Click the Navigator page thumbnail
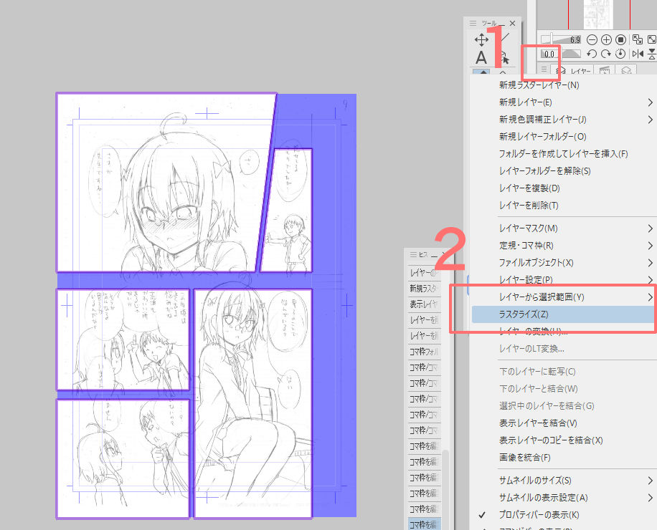Viewport: 657px width, 530px height. pos(597,14)
